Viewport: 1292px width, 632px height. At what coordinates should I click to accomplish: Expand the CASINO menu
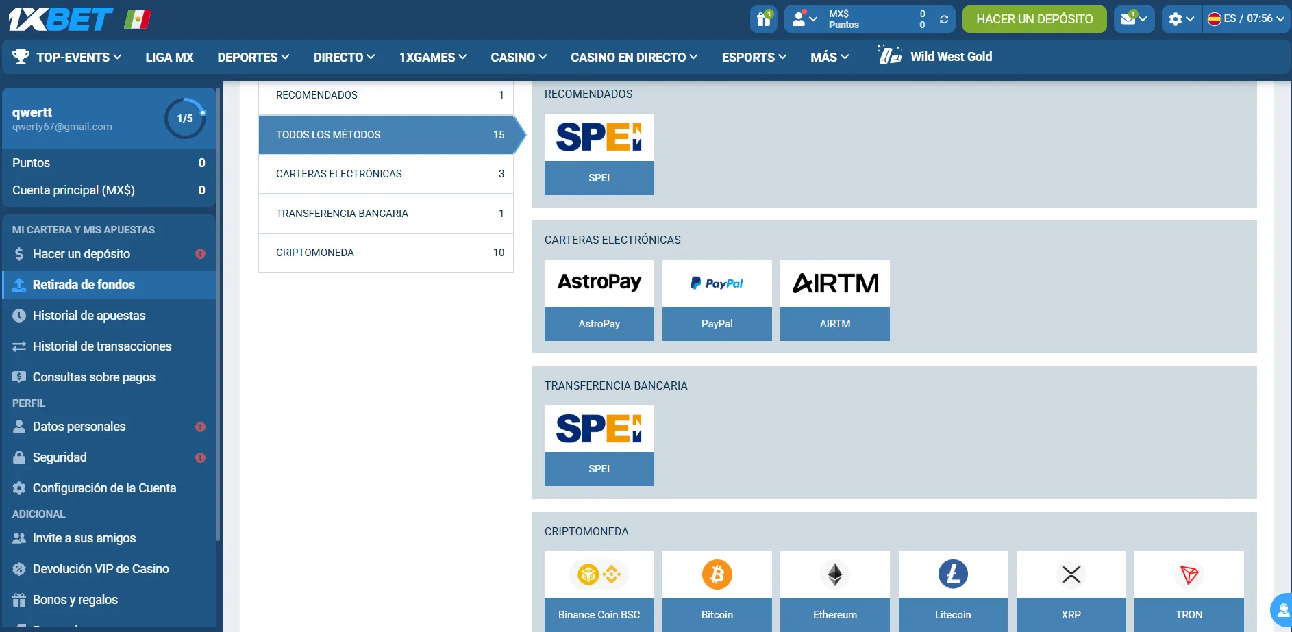518,58
